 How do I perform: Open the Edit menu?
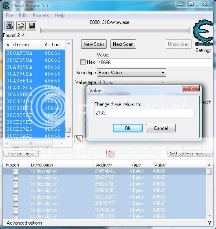(x=23, y=15)
